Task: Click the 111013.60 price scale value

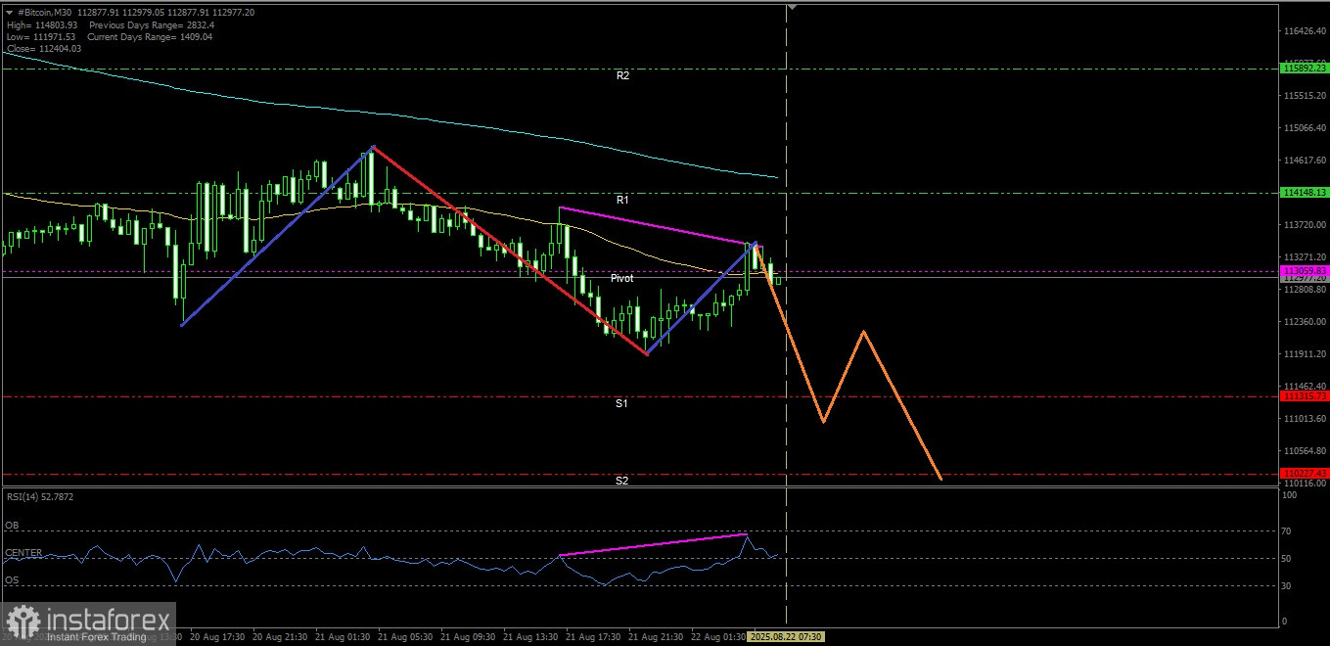Action: pyautogui.click(x=1306, y=419)
